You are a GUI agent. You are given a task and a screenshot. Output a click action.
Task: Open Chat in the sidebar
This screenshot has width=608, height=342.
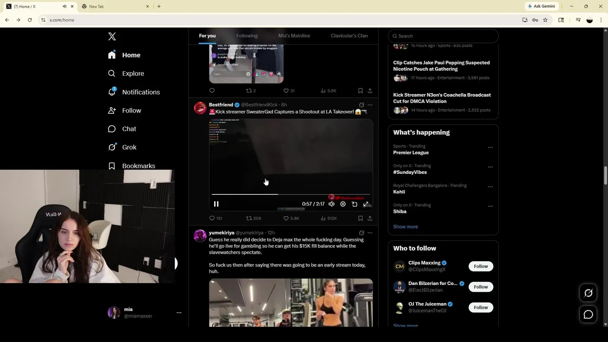click(x=122, y=129)
